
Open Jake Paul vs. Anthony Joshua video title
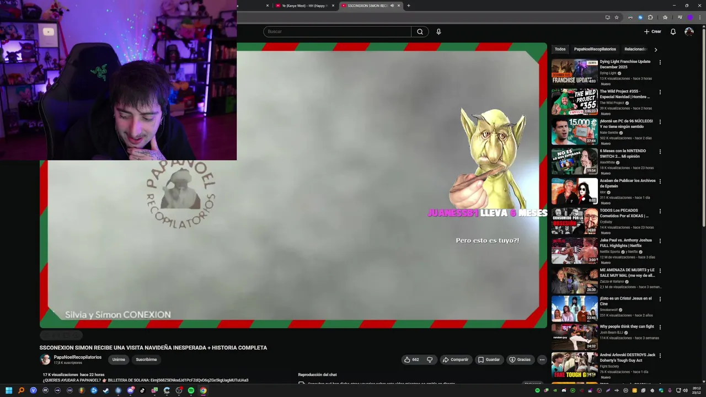click(626, 243)
